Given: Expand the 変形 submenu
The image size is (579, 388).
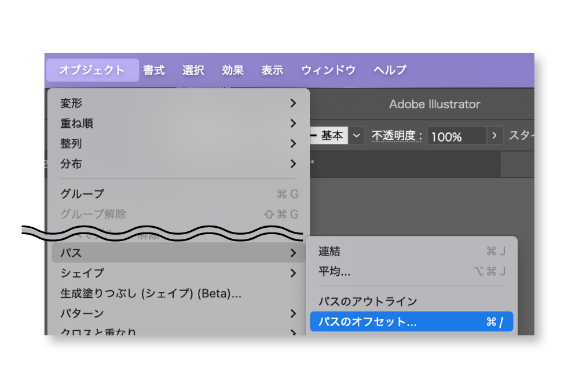Looking at the screenshot, I should [x=179, y=104].
